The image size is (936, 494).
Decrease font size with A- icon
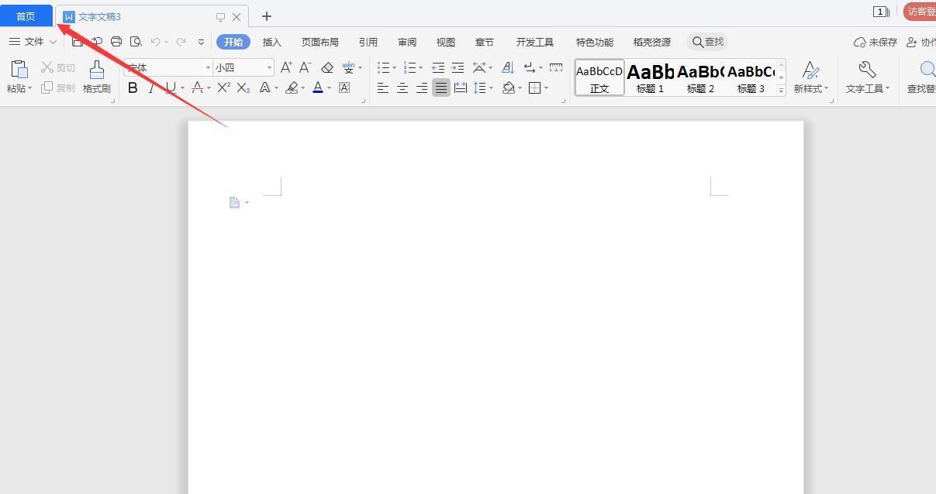(x=306, y=67)
